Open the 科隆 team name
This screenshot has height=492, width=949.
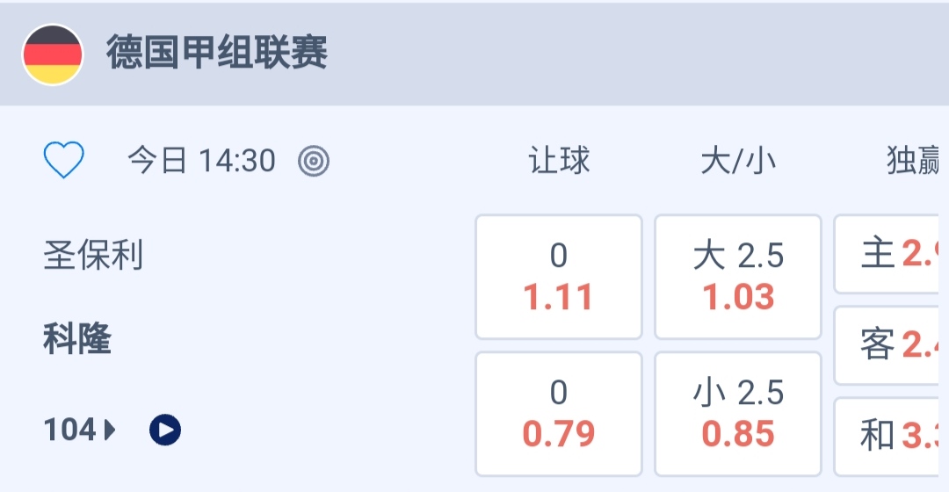(77, 339)
